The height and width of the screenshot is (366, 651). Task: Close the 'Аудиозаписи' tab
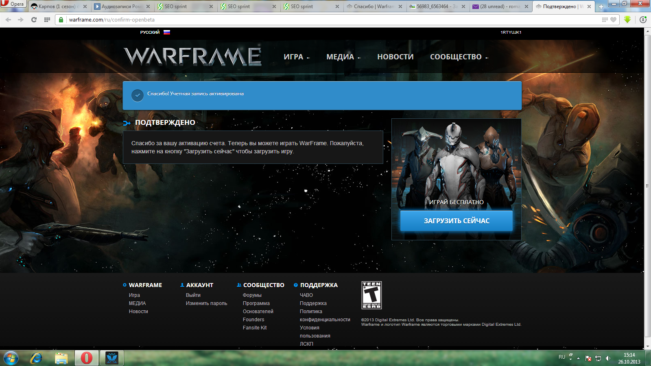(x=148, y=7)
